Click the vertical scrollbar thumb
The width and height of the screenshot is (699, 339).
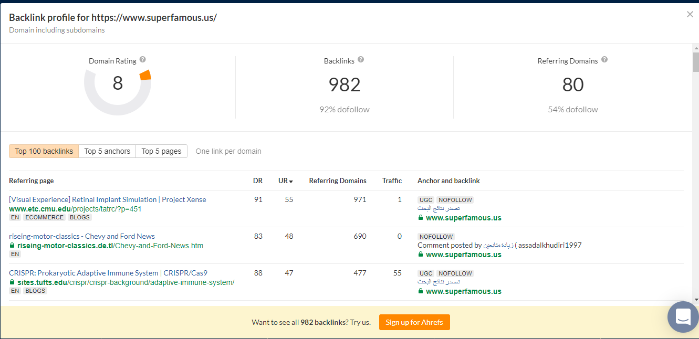coord(695,62)
